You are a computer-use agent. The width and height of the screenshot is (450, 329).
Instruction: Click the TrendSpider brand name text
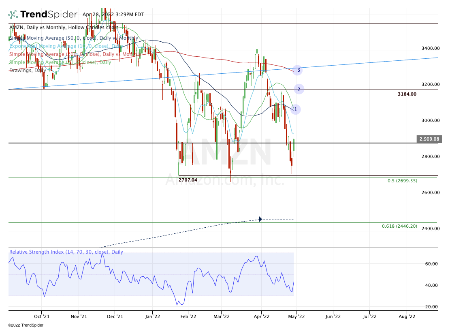[49, 14]
